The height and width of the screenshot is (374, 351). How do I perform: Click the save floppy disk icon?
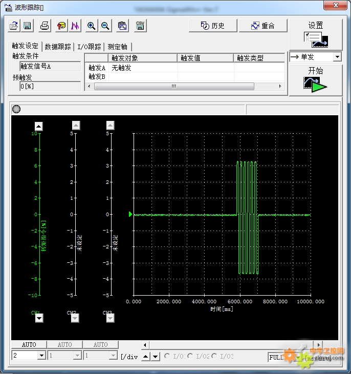27,26
